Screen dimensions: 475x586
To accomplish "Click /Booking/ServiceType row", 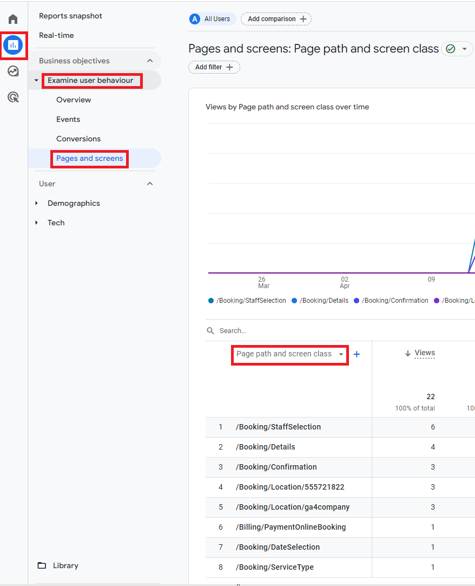I will (x=340, y=567).
